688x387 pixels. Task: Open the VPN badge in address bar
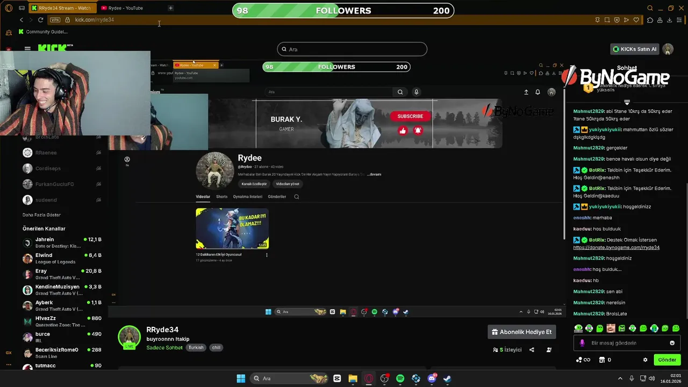(x=55, y=20)
